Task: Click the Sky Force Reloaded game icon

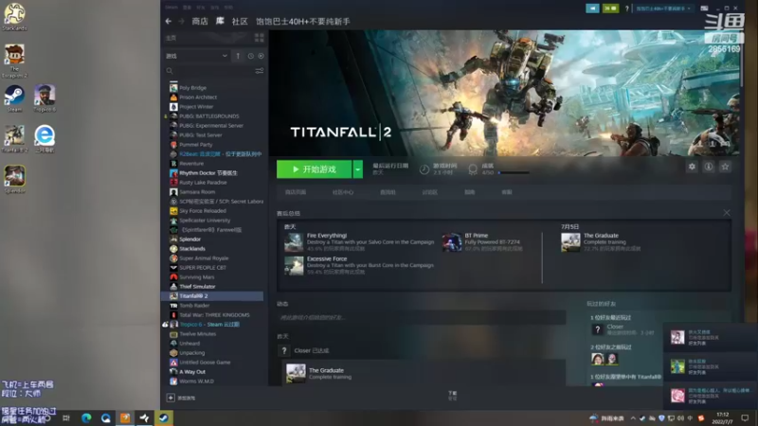Action: [173, 210]
